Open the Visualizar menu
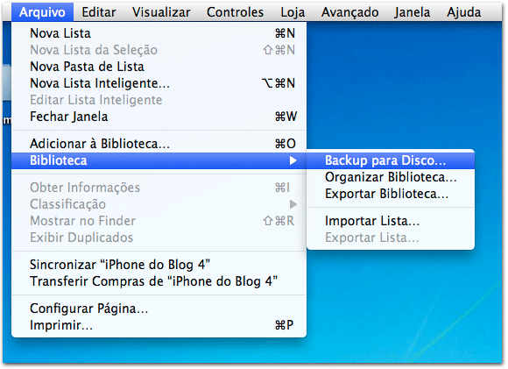Screen dimensions: 508x369 coord(161,12)
